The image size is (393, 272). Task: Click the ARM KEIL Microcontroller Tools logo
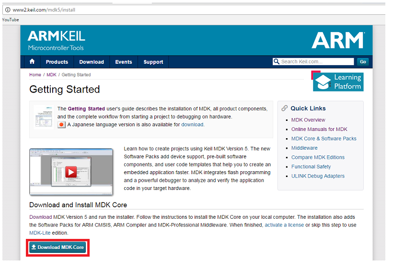point(57,40)
